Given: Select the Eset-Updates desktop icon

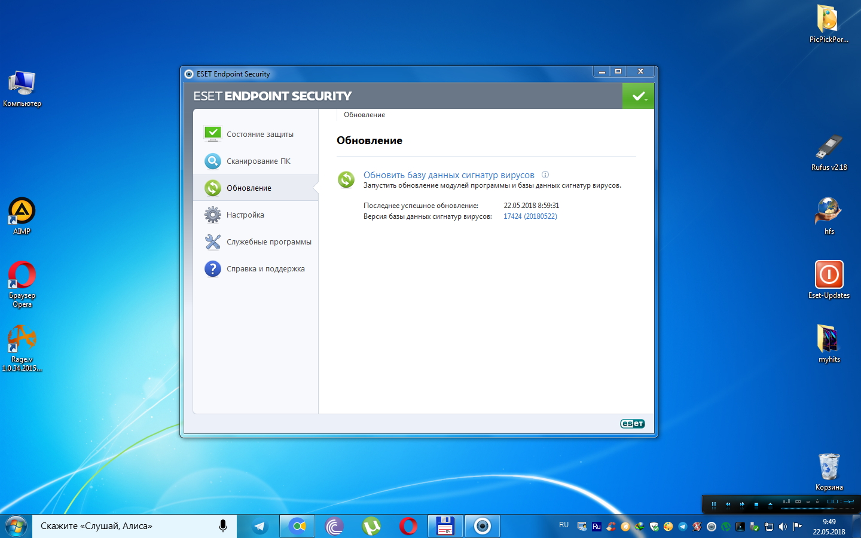Looking at the screenshot, I should click(x=829, y=280).
